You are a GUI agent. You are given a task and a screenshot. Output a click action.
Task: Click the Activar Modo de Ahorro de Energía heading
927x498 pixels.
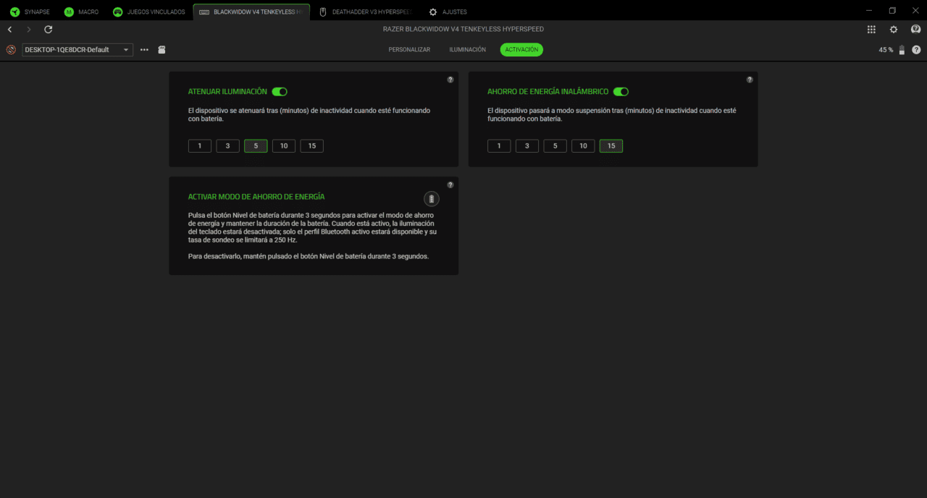(x=256, y=197)
